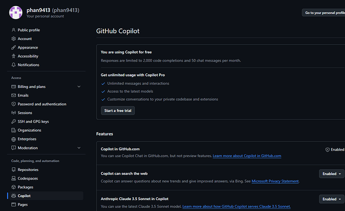Image resolution: width=345 pixels, height=211 pixels.
Task: Expand the Moderation section chevron
Action: 79,148
